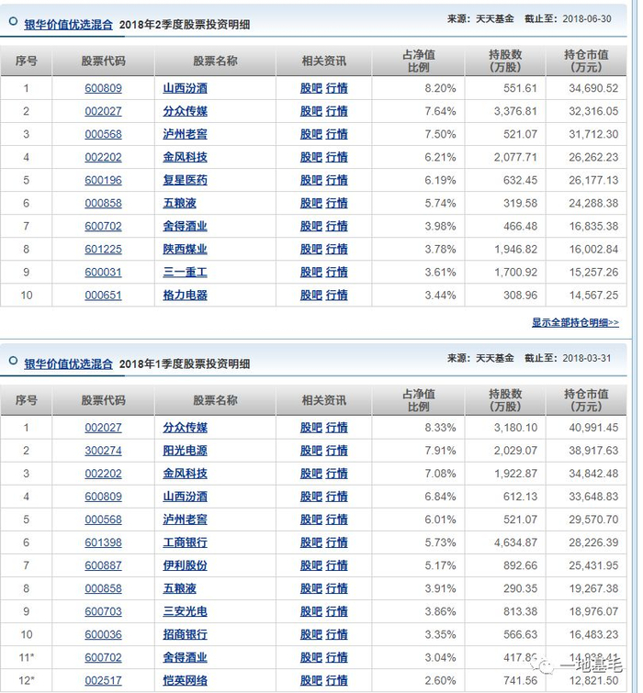Open 五粮液 stock name in Q1 table
Image resolution: width=643 pixels, height=693 pixels.
click(179, 588)
